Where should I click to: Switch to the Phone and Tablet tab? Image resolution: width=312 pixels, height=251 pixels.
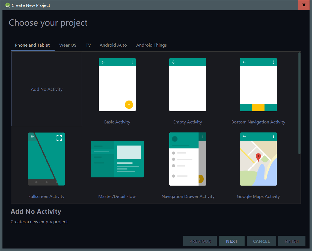[x=32, y=45]
